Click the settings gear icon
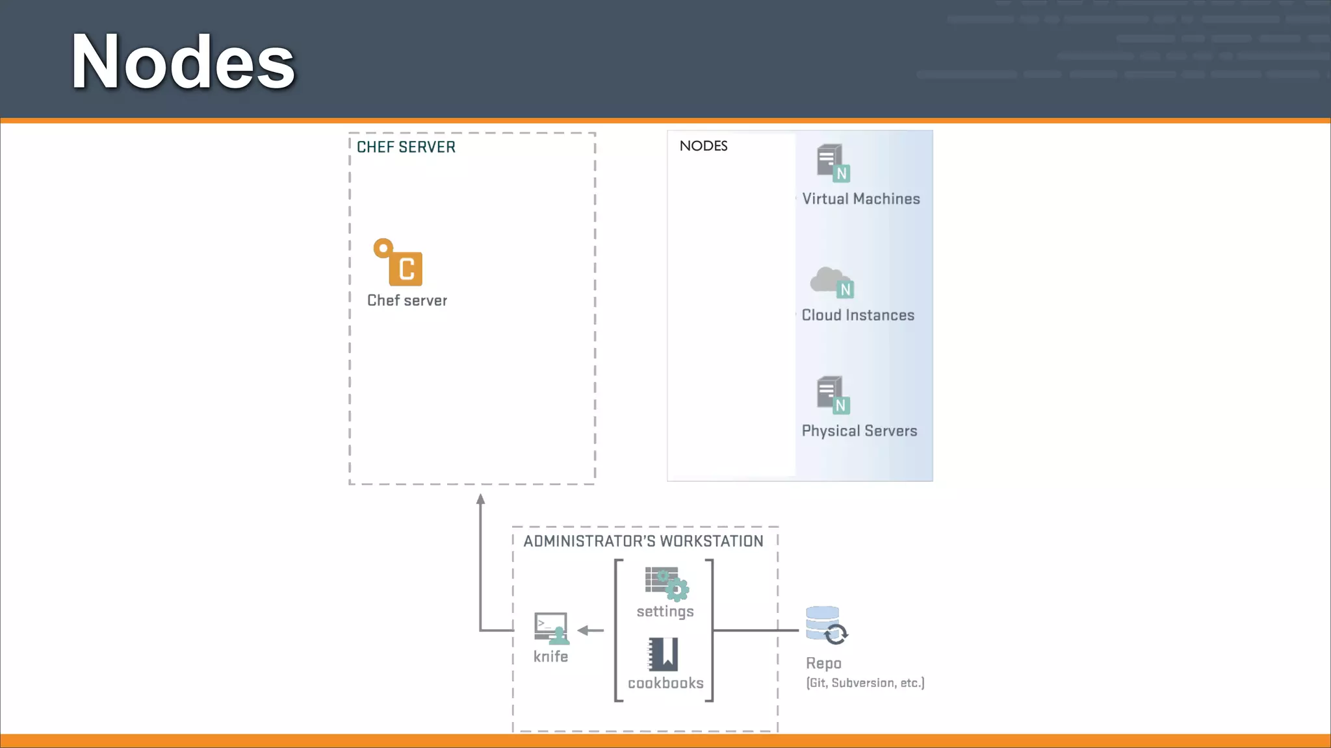This screenshot has height=748, width=1331. (x=667, y=584)
